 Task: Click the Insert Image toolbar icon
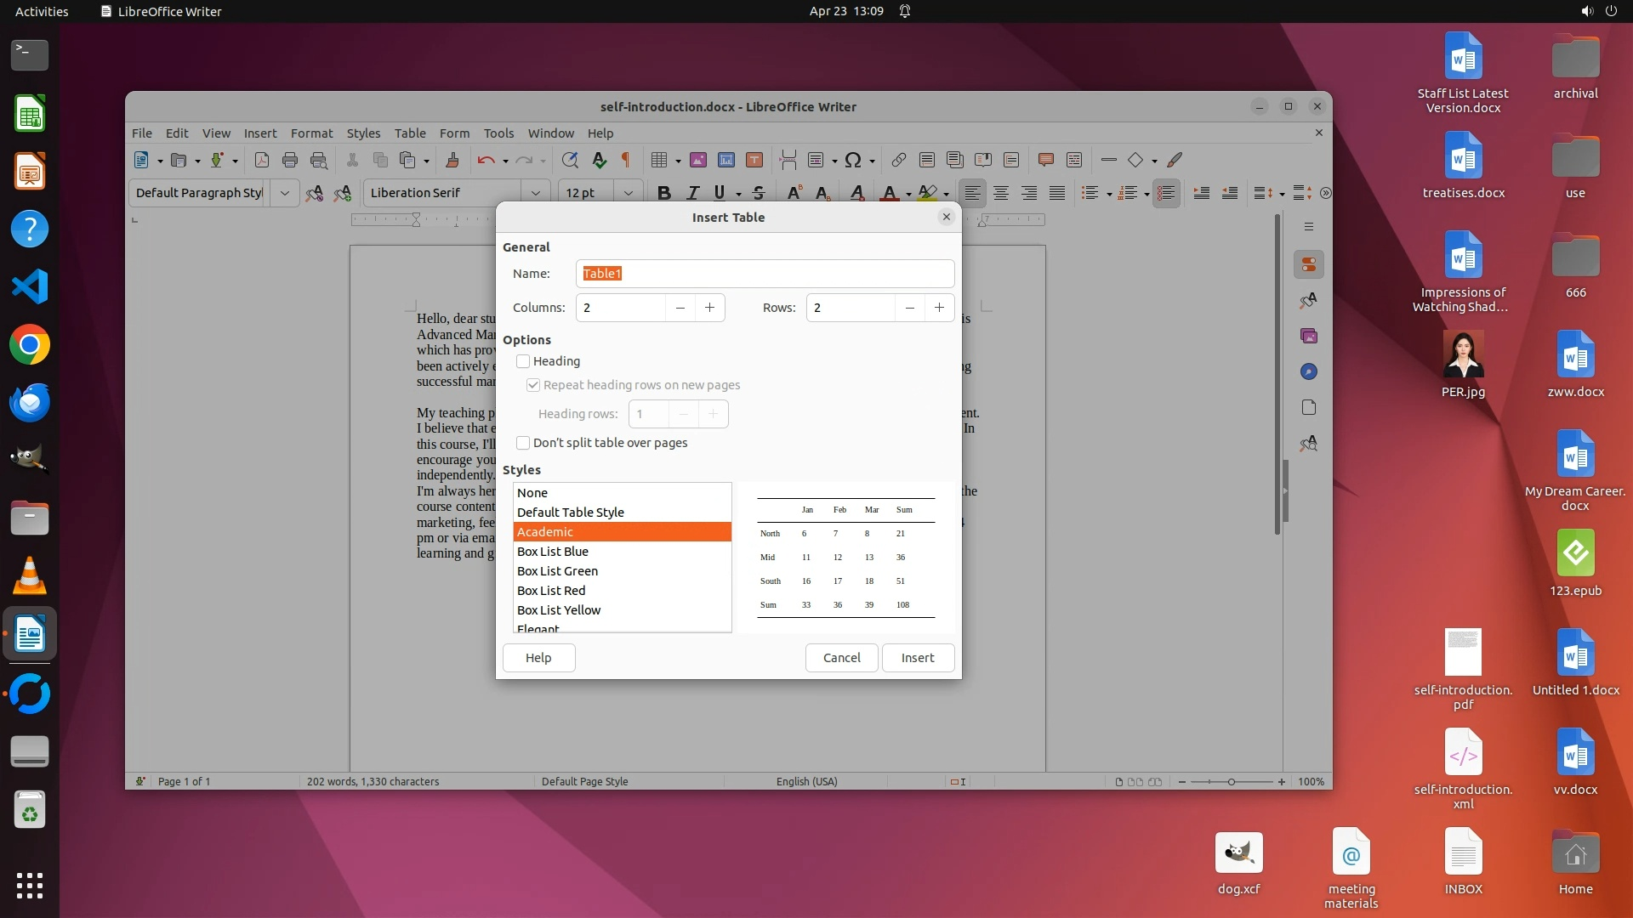point(698,160)
